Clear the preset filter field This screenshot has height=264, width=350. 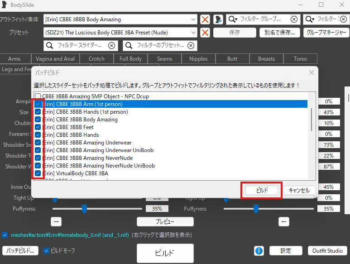(191, 46)
